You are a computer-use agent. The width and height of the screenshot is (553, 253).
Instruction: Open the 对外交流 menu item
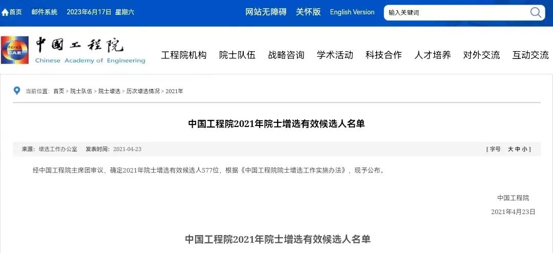tap(481, 55)
